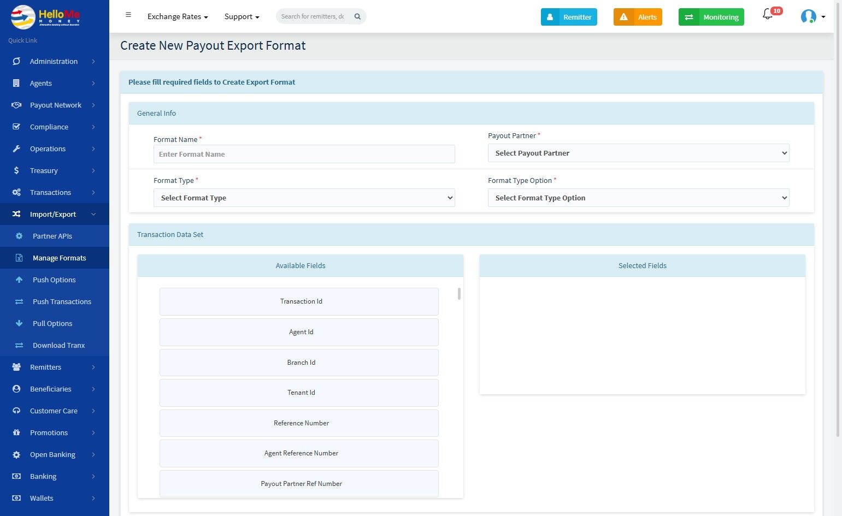
Task: Click the Transactions gears icon
Action: point(16,192)
